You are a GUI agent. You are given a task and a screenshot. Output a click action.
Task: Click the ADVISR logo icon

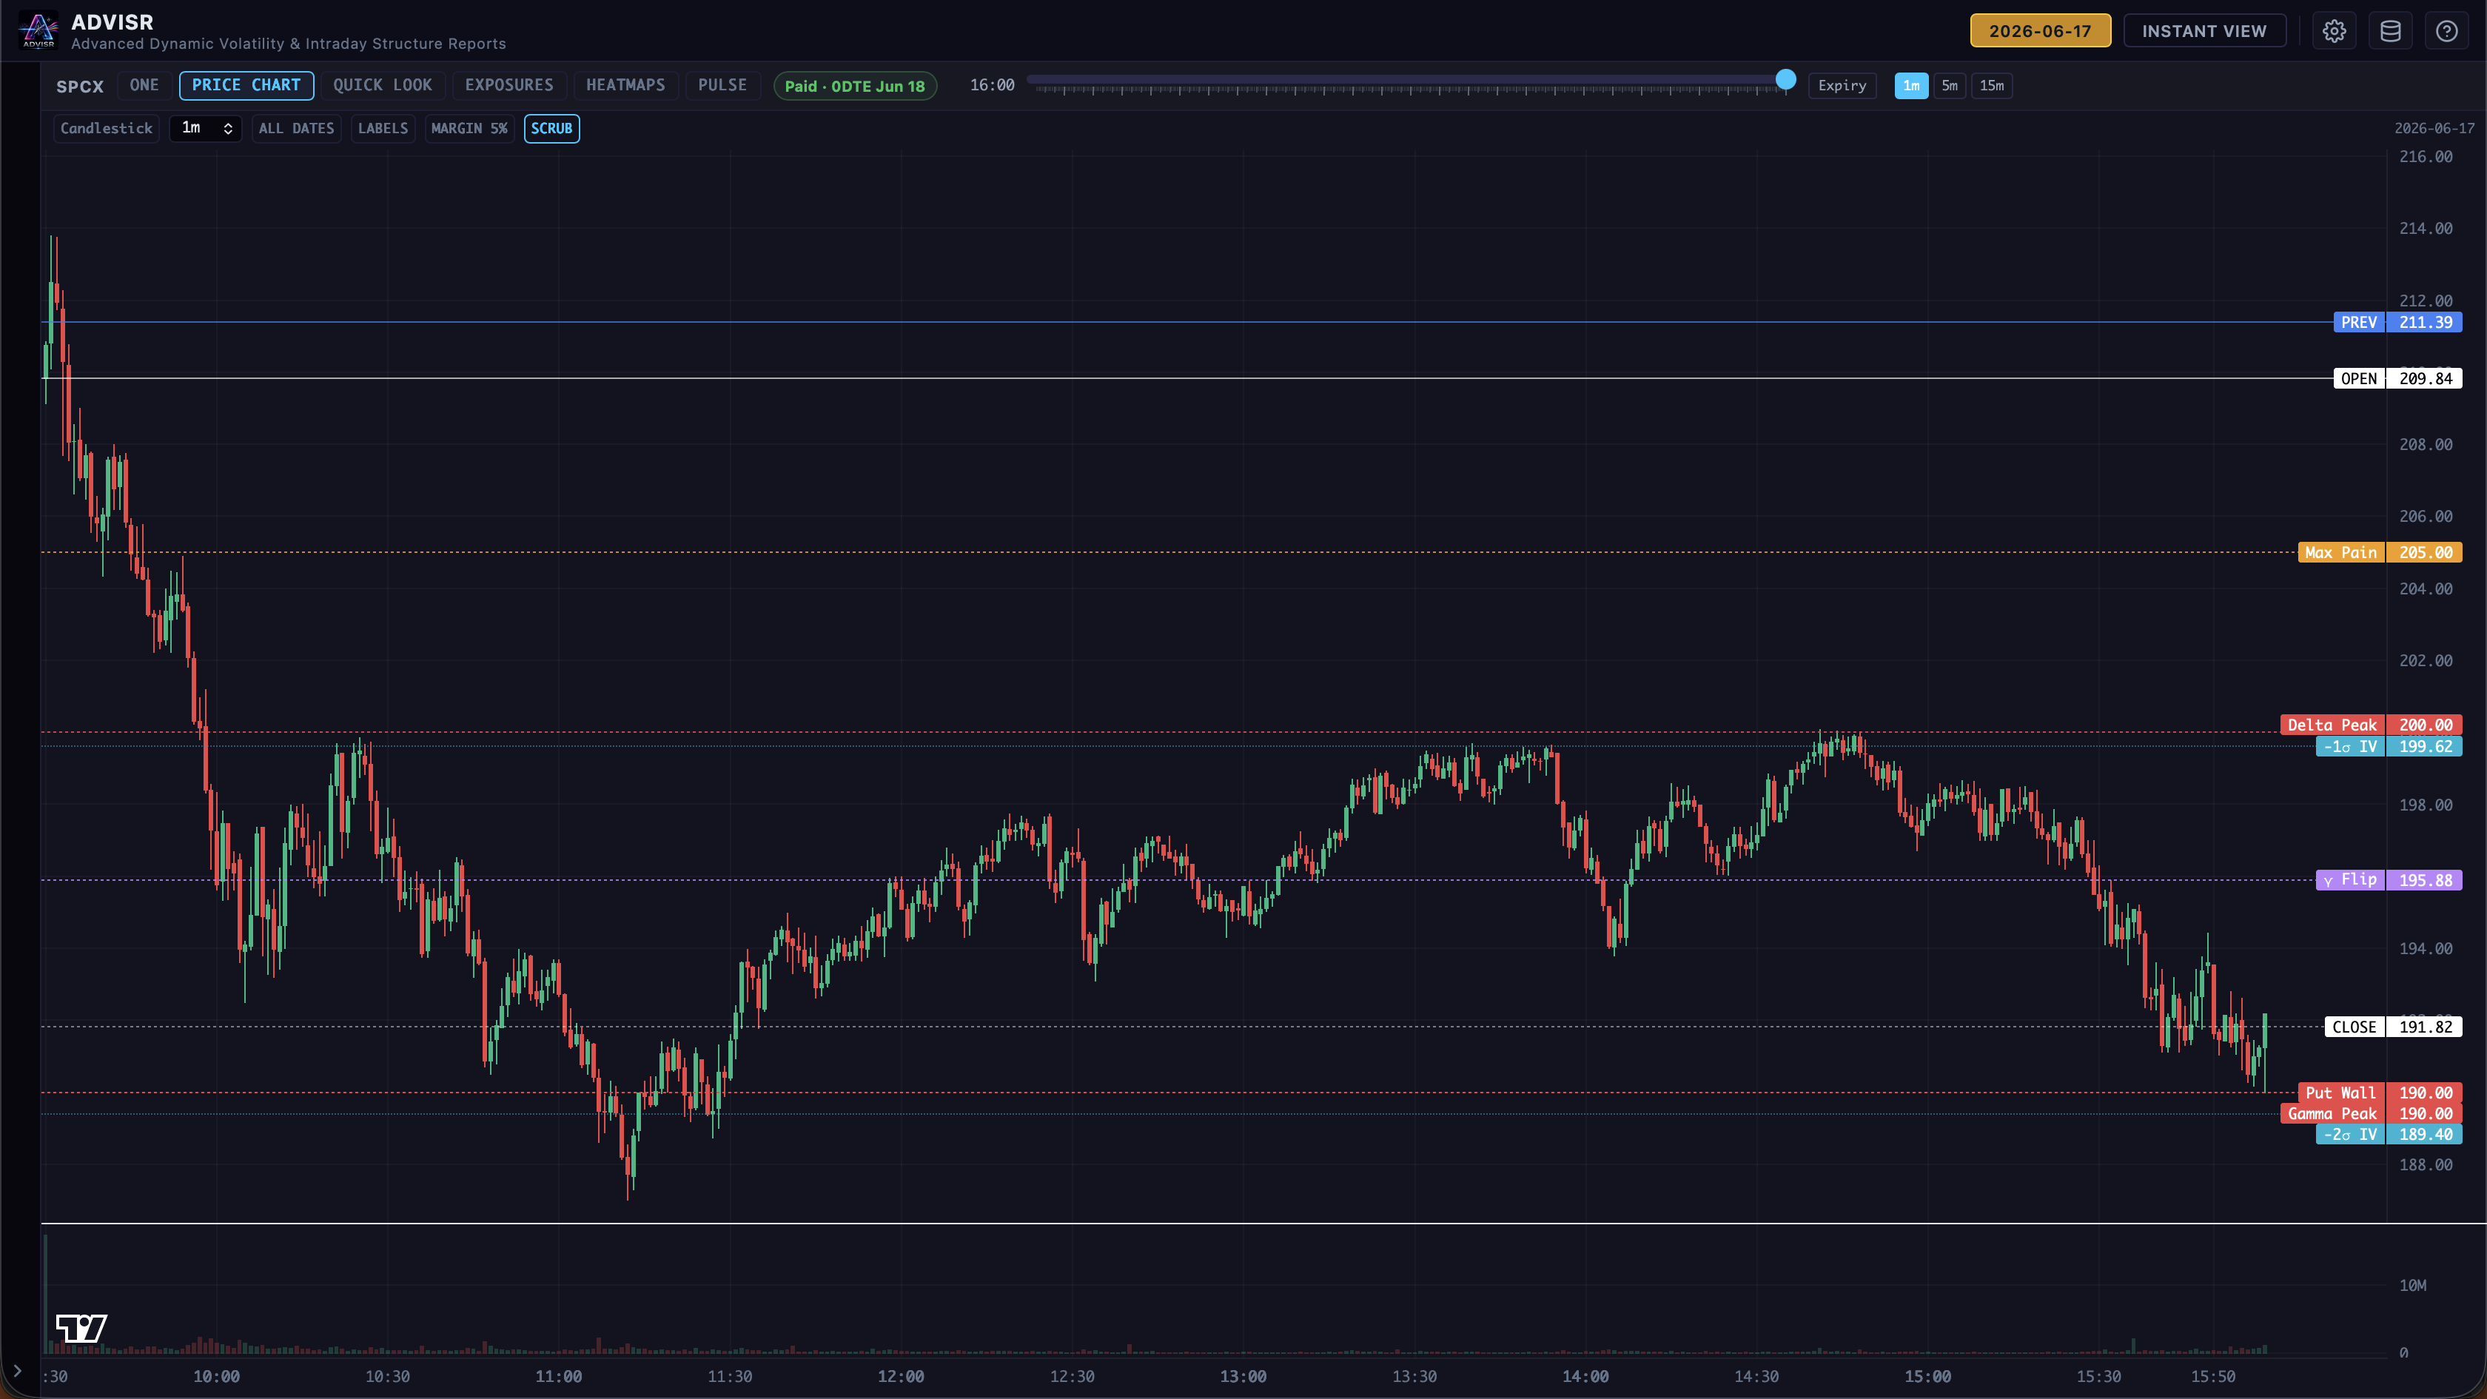click(38, 30)
